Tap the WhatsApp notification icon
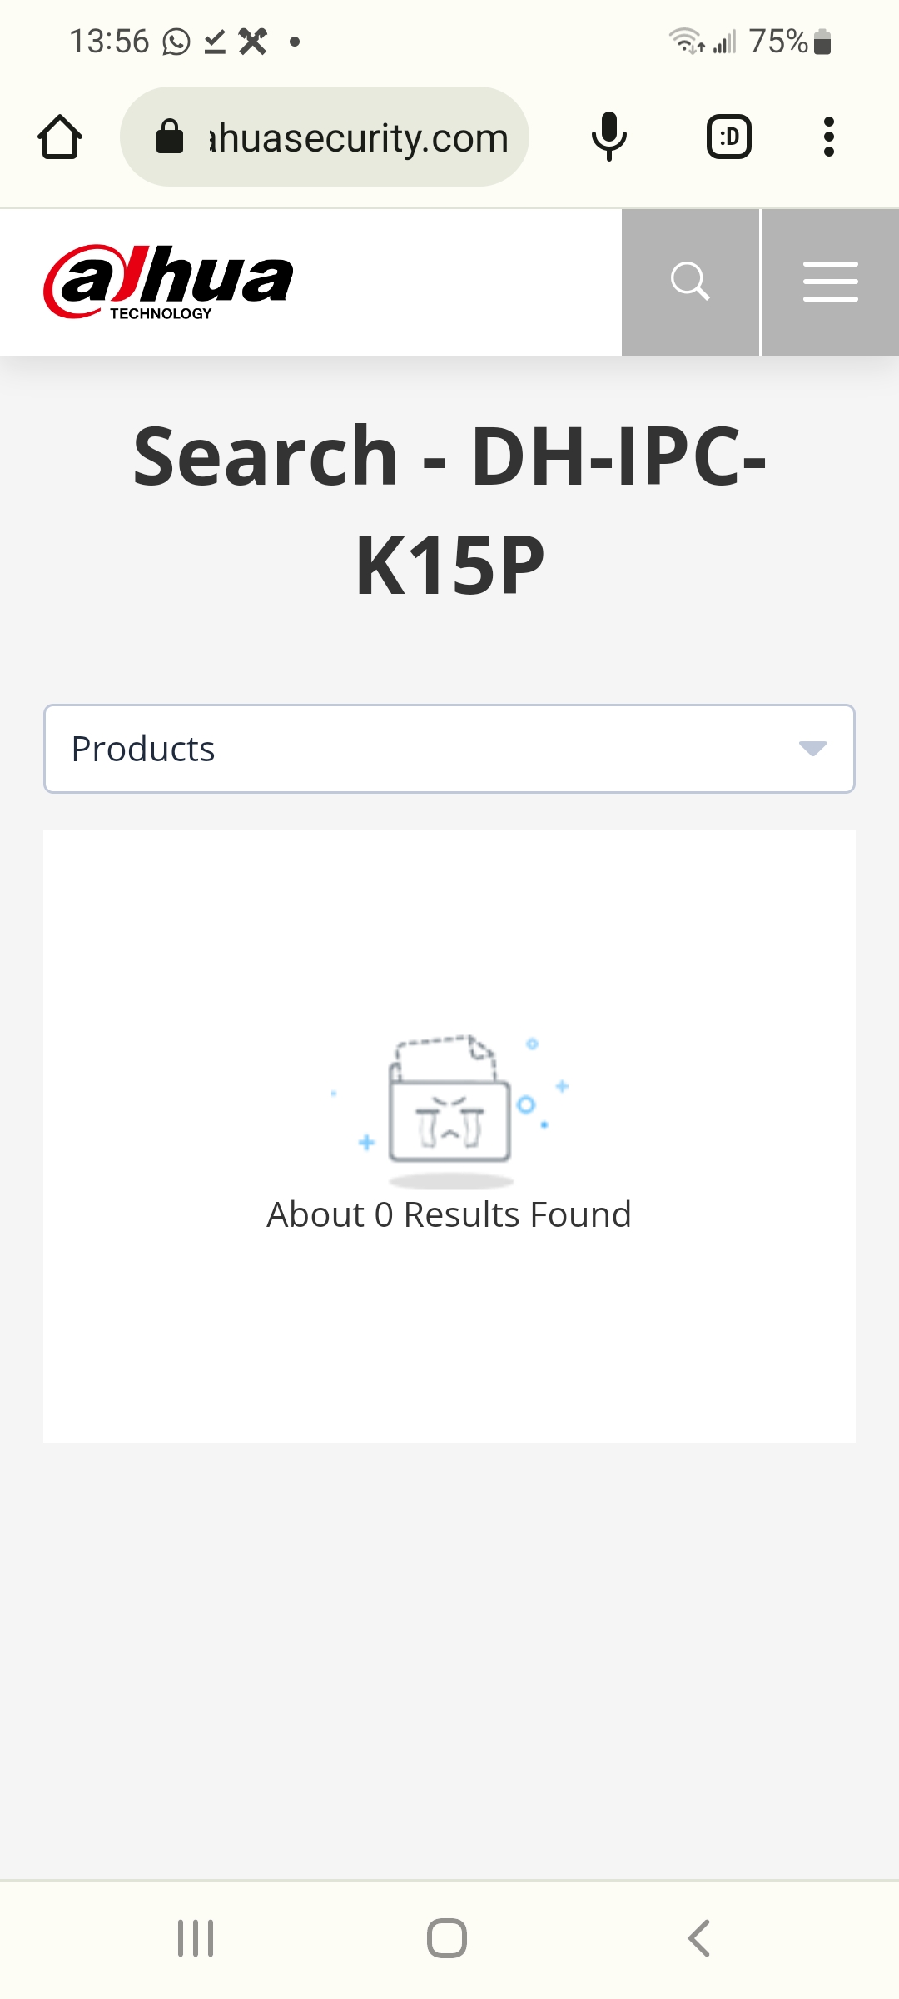This screenshot has width=899, height=1999. pos(176,42)
